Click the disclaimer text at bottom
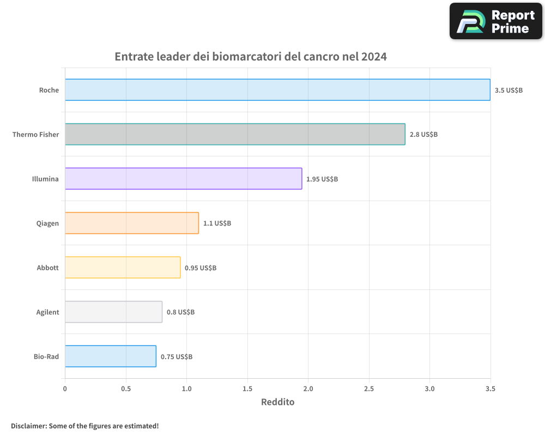545x436 pixels. tap(84, 426)
